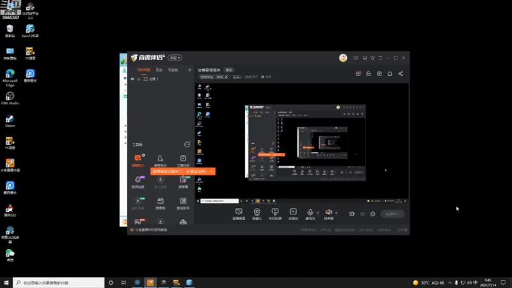The height and width of the screenshot is (288, 512).
Task: Open the teleprompter tool below the tooltip
Action: coord(183,180)
